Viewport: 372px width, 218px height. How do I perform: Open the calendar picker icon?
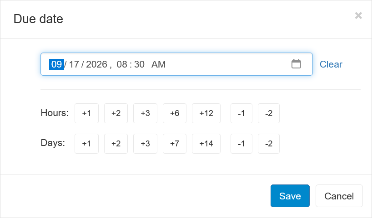click(296, 64)
